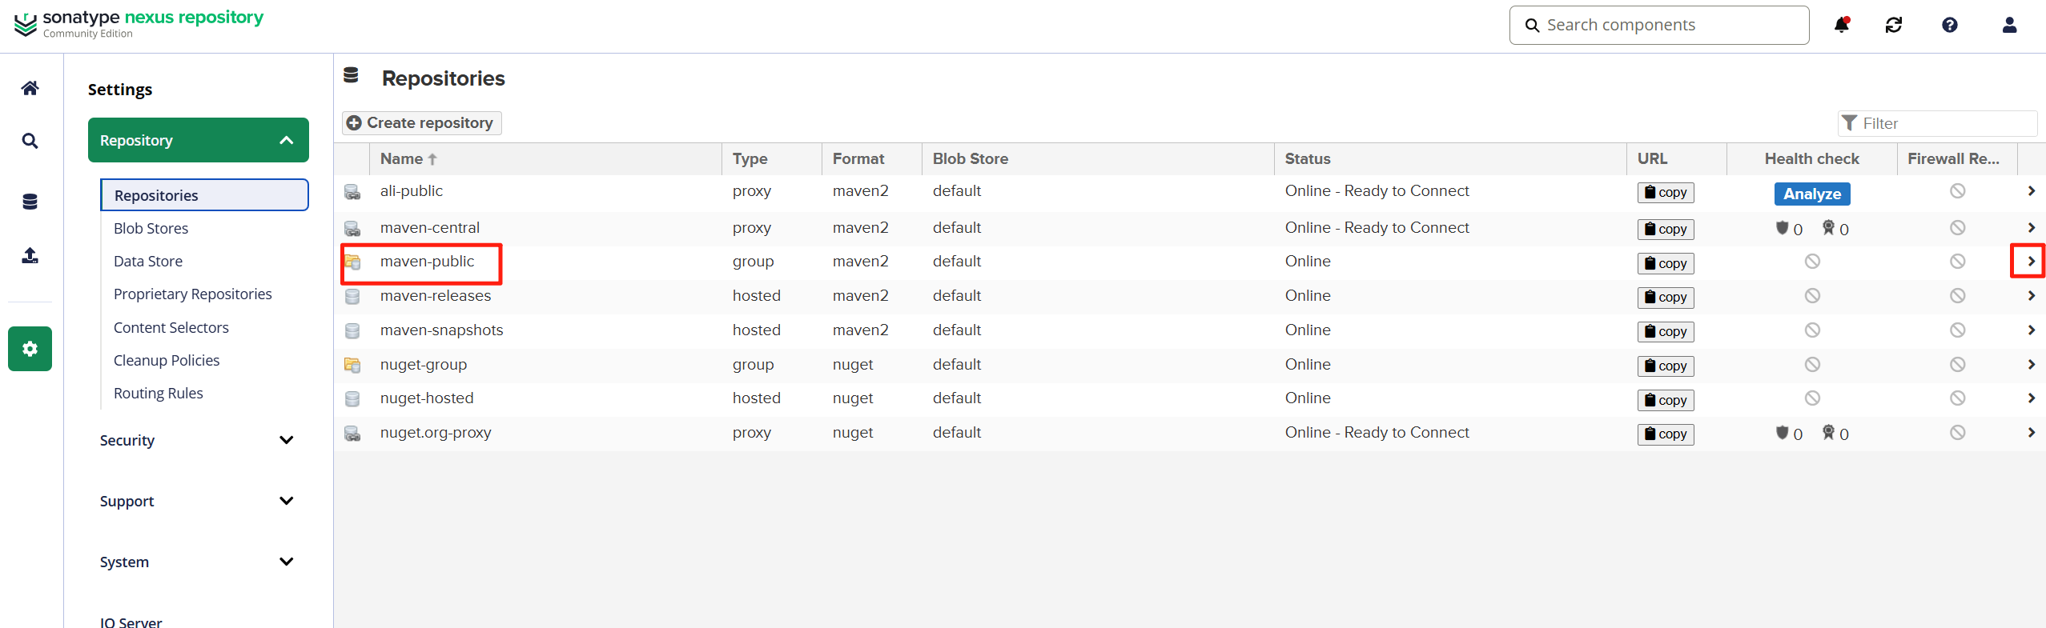Click the repositories database icon beside page title
This screenshot has width=2046, height=628.
[x=351, y=75]
